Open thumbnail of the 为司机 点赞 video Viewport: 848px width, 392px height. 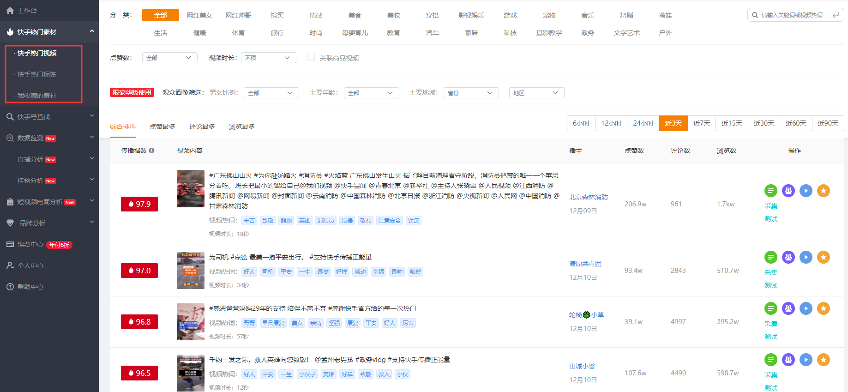191,271
